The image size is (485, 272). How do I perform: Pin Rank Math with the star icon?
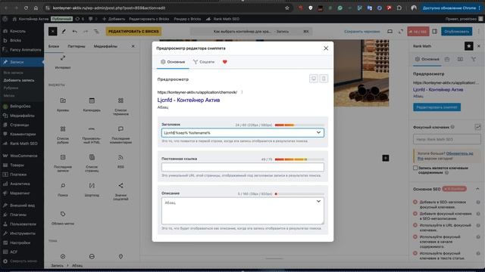tap(468, 46)
